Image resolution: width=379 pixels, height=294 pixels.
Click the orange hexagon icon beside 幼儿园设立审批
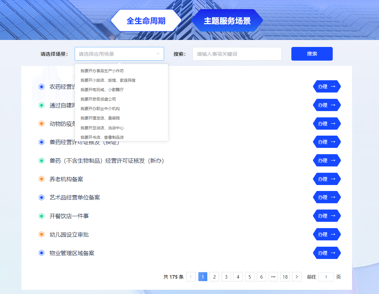click(41, 234)
